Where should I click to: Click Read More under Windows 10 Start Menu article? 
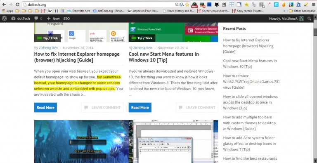tap(140, 107)
